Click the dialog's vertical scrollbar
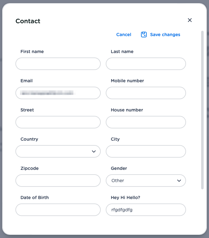The width and height of the screenshot is (209, 238). [x=202, y=110]
